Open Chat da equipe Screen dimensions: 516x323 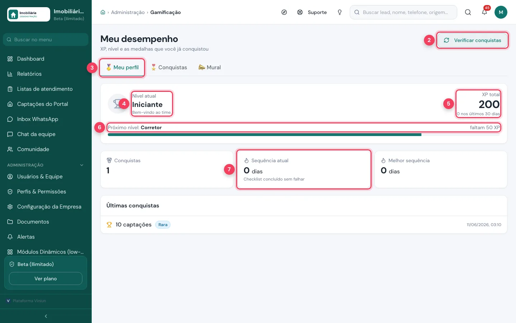coord(46,134)
